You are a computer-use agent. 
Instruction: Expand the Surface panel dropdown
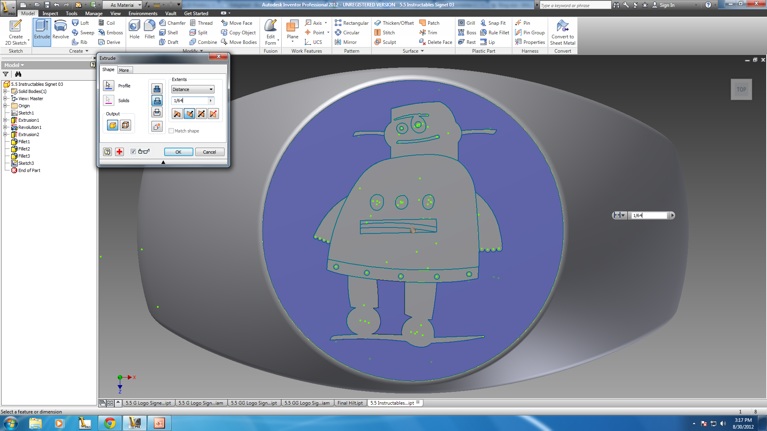tap(413, 51)
